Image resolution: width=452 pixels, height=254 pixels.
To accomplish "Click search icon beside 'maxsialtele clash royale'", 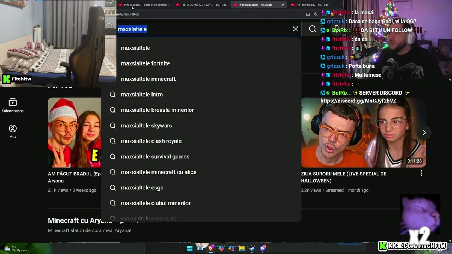I will tap(113, 141).
